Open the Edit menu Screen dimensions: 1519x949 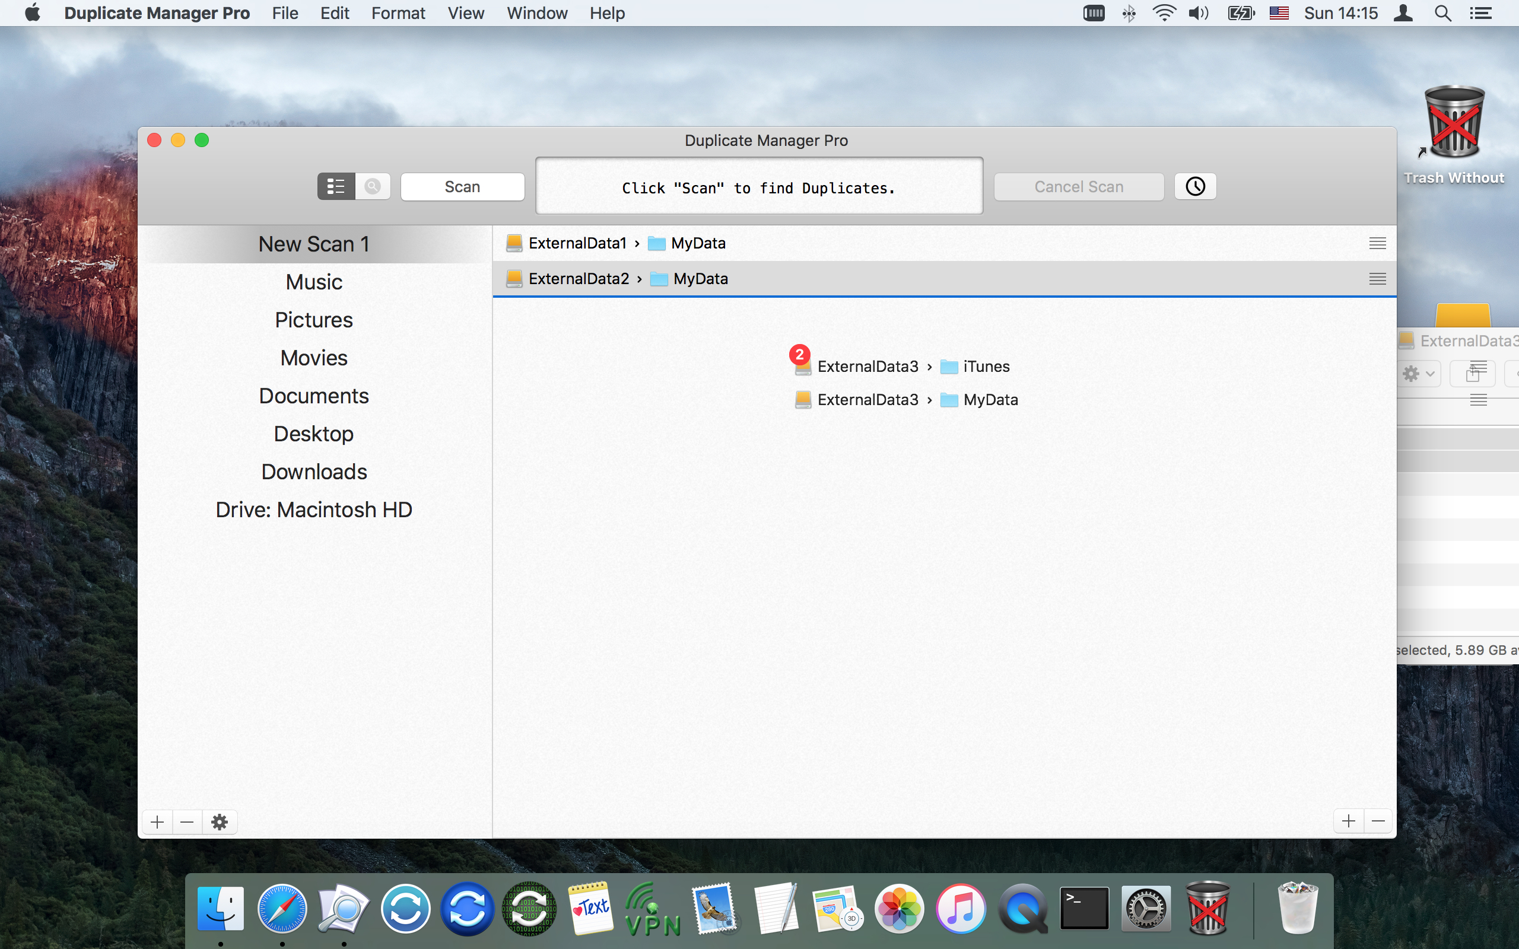tap(335, 13)
